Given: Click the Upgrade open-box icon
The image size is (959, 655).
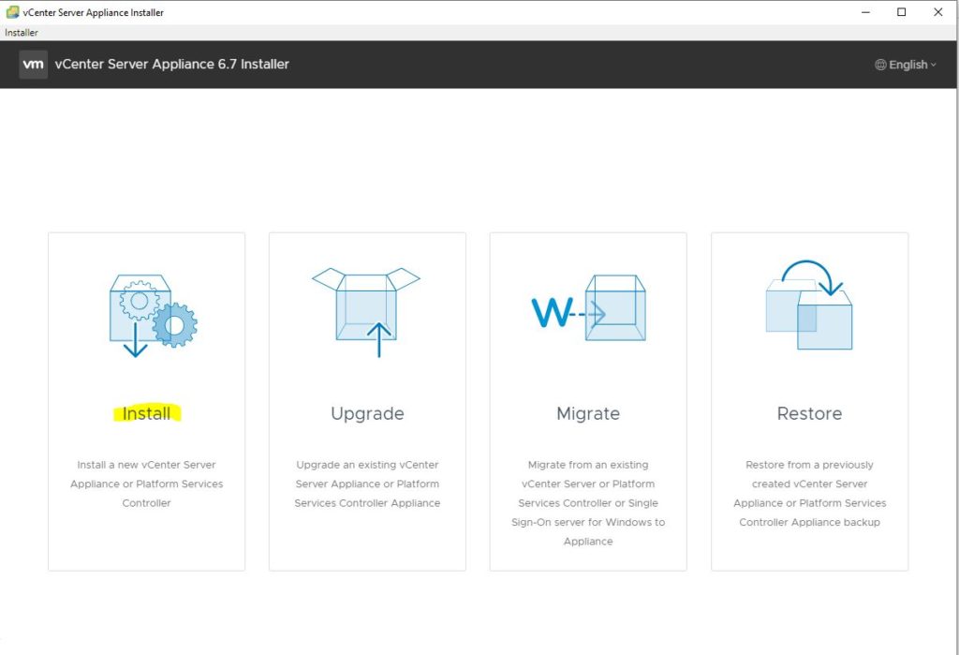Looking at the screenshot, I should pyautogui.click(x=366, y=312).
